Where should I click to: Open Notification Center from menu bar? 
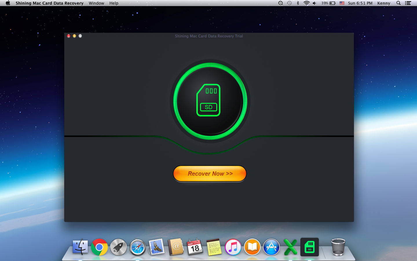coord(408,3)
